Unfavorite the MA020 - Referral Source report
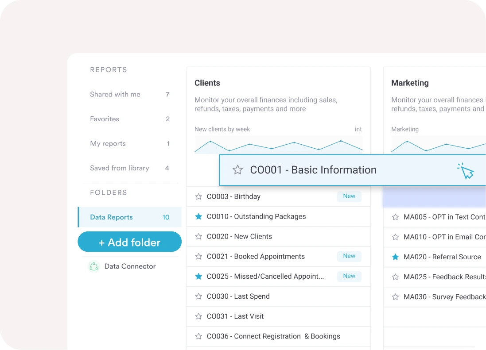This screenshot has height=350, width=486. (x=395, y=257)
